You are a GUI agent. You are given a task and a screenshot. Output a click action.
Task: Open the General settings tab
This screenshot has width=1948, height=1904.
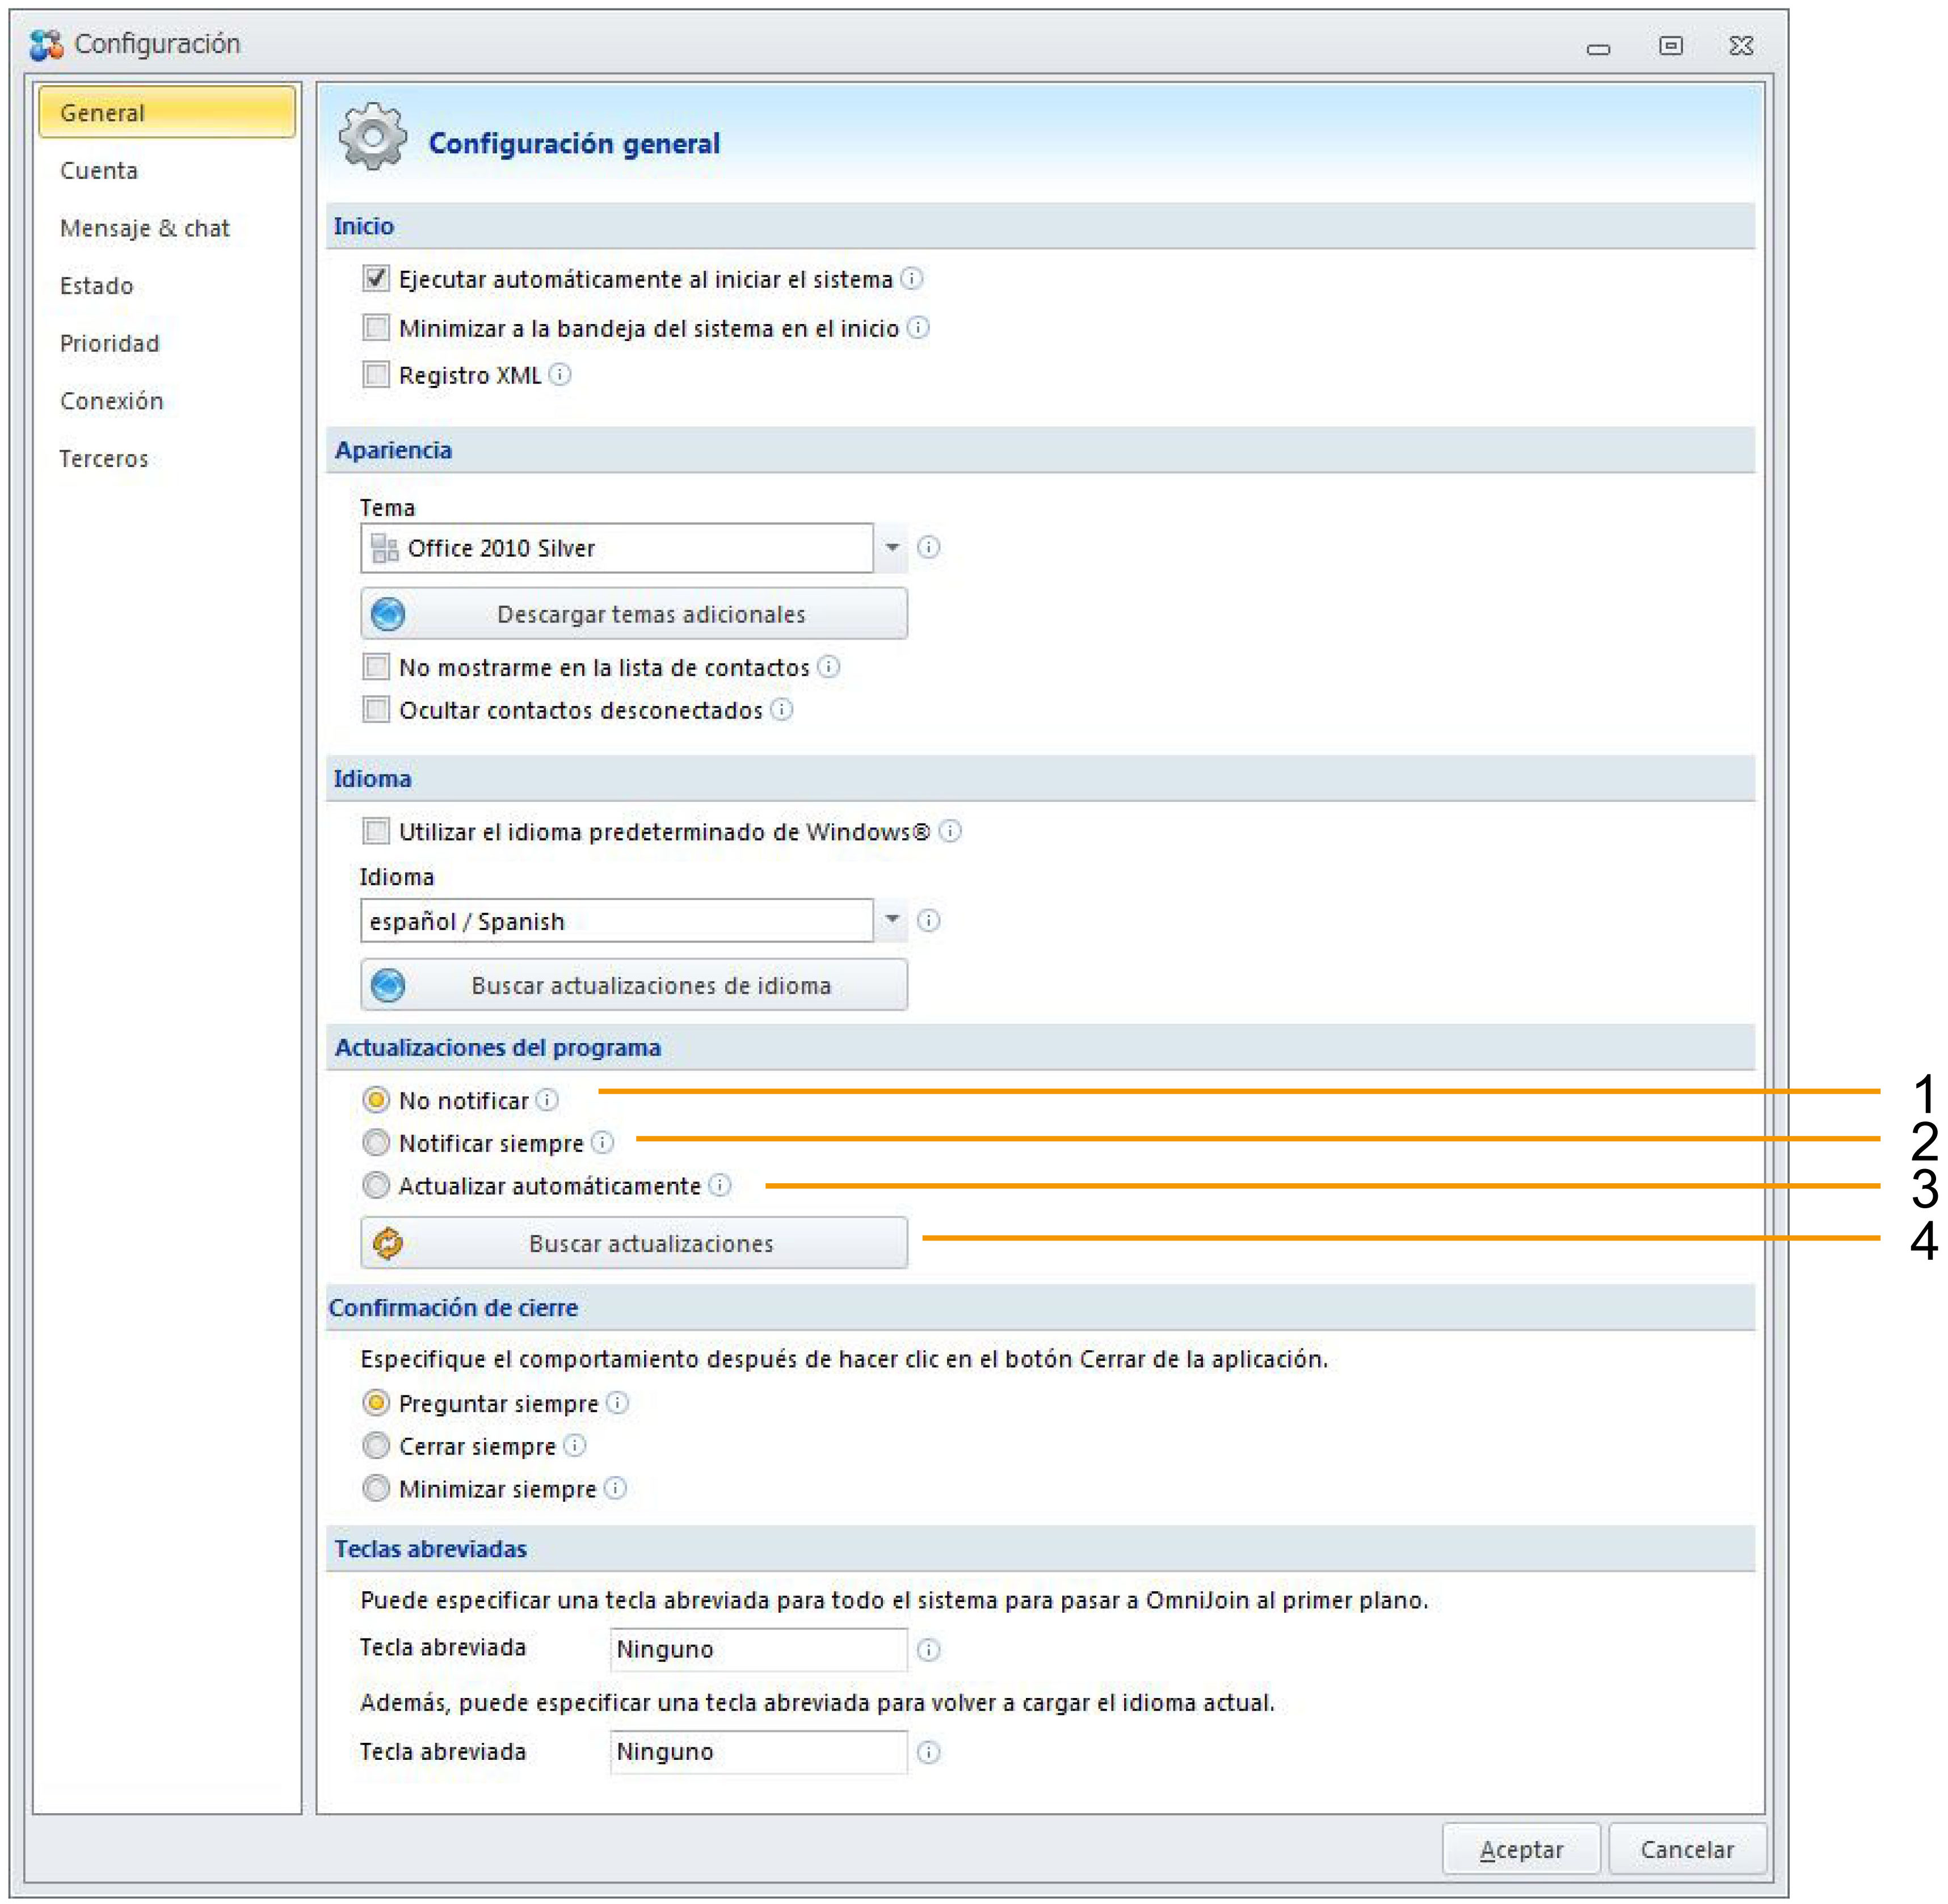(x=167, y=112)
